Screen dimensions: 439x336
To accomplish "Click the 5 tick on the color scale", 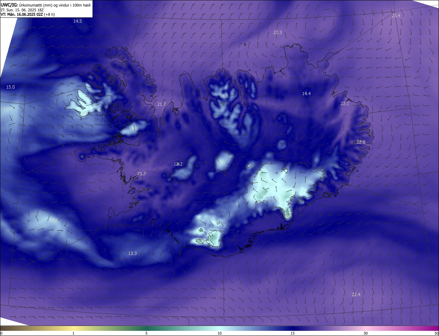I will [146, 333].
